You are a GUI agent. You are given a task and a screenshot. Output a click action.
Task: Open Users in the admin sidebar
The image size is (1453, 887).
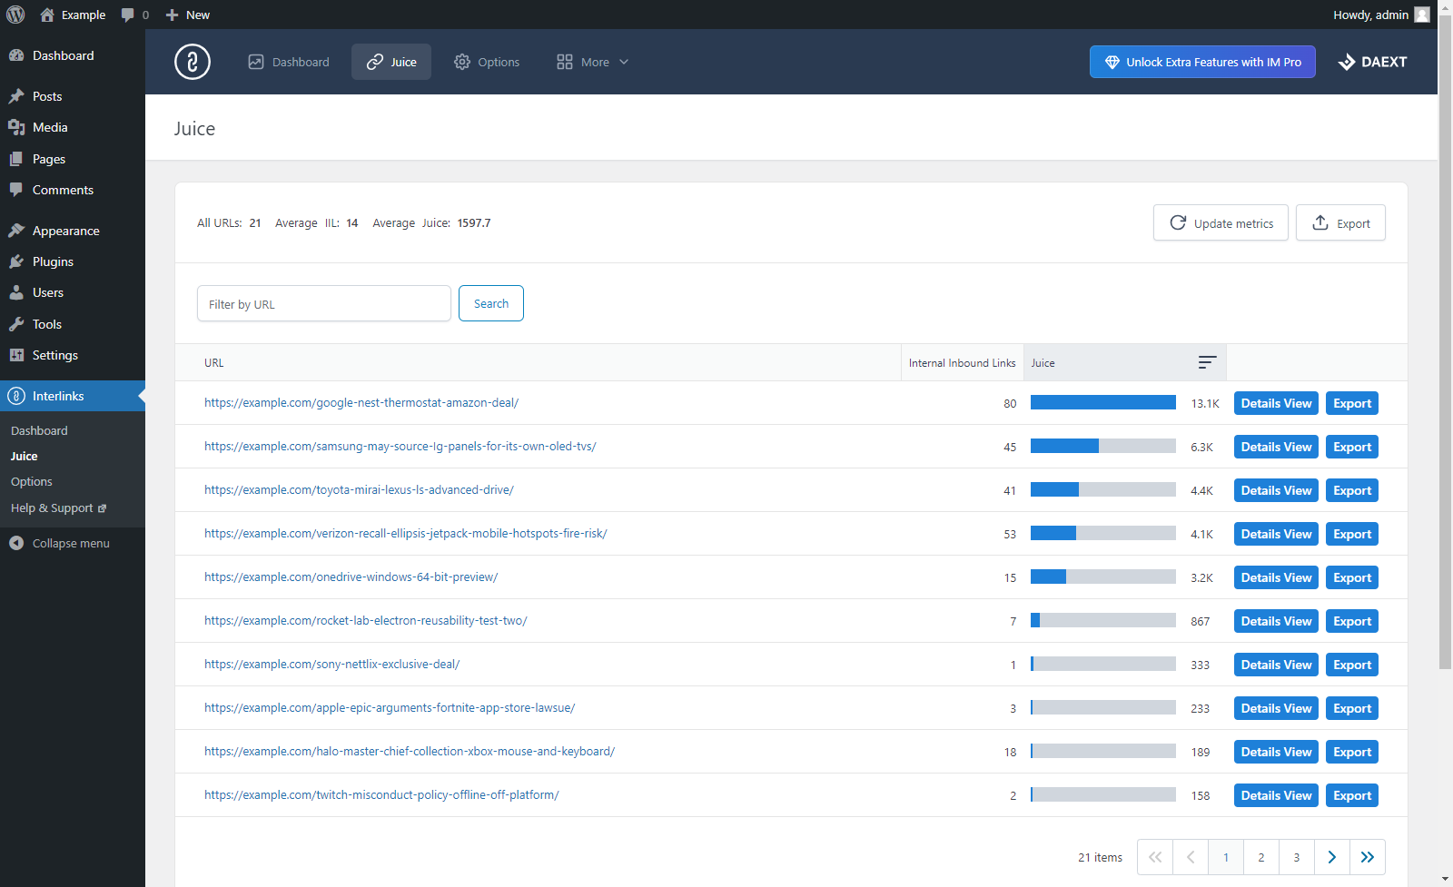point(73,292)
